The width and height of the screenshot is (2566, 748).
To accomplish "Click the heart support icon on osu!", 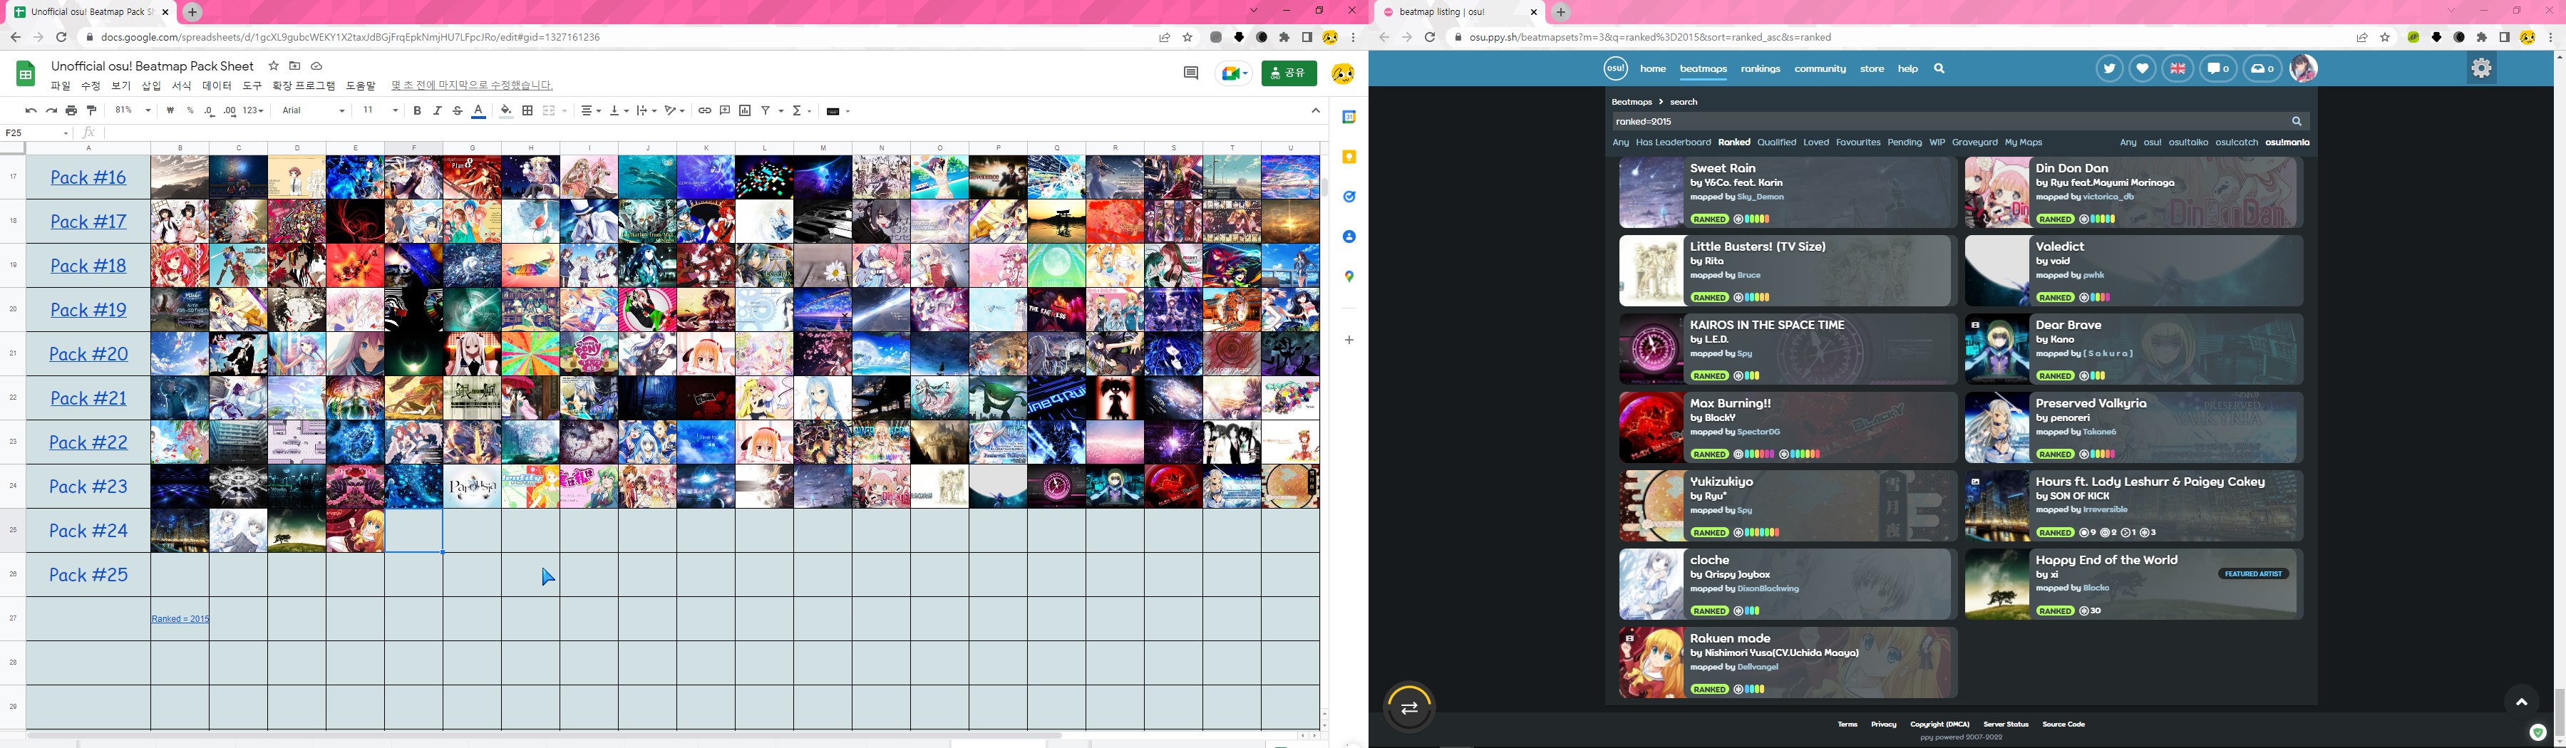I will 2142,68.
